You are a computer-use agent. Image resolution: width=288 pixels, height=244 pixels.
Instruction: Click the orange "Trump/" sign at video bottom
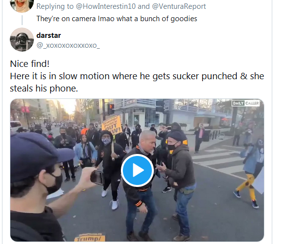point(89,238)
